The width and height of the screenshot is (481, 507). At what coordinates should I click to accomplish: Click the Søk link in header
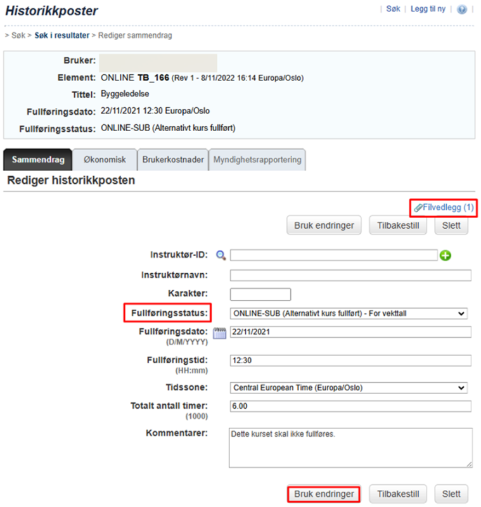(393, 9)
